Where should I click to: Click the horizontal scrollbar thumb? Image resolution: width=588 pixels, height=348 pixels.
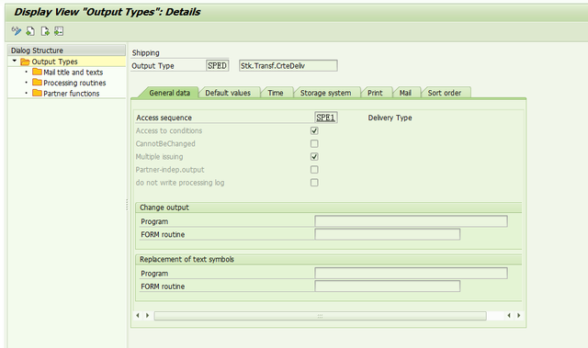tap(321, 316)
